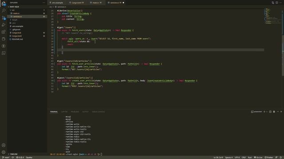Split the terminal panel

pos(270,112)
